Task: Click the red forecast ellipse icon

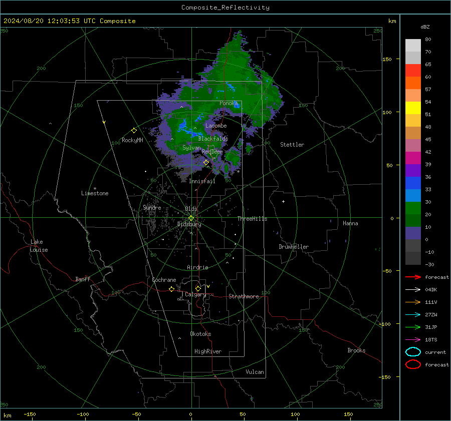Action: pos(413,364)
